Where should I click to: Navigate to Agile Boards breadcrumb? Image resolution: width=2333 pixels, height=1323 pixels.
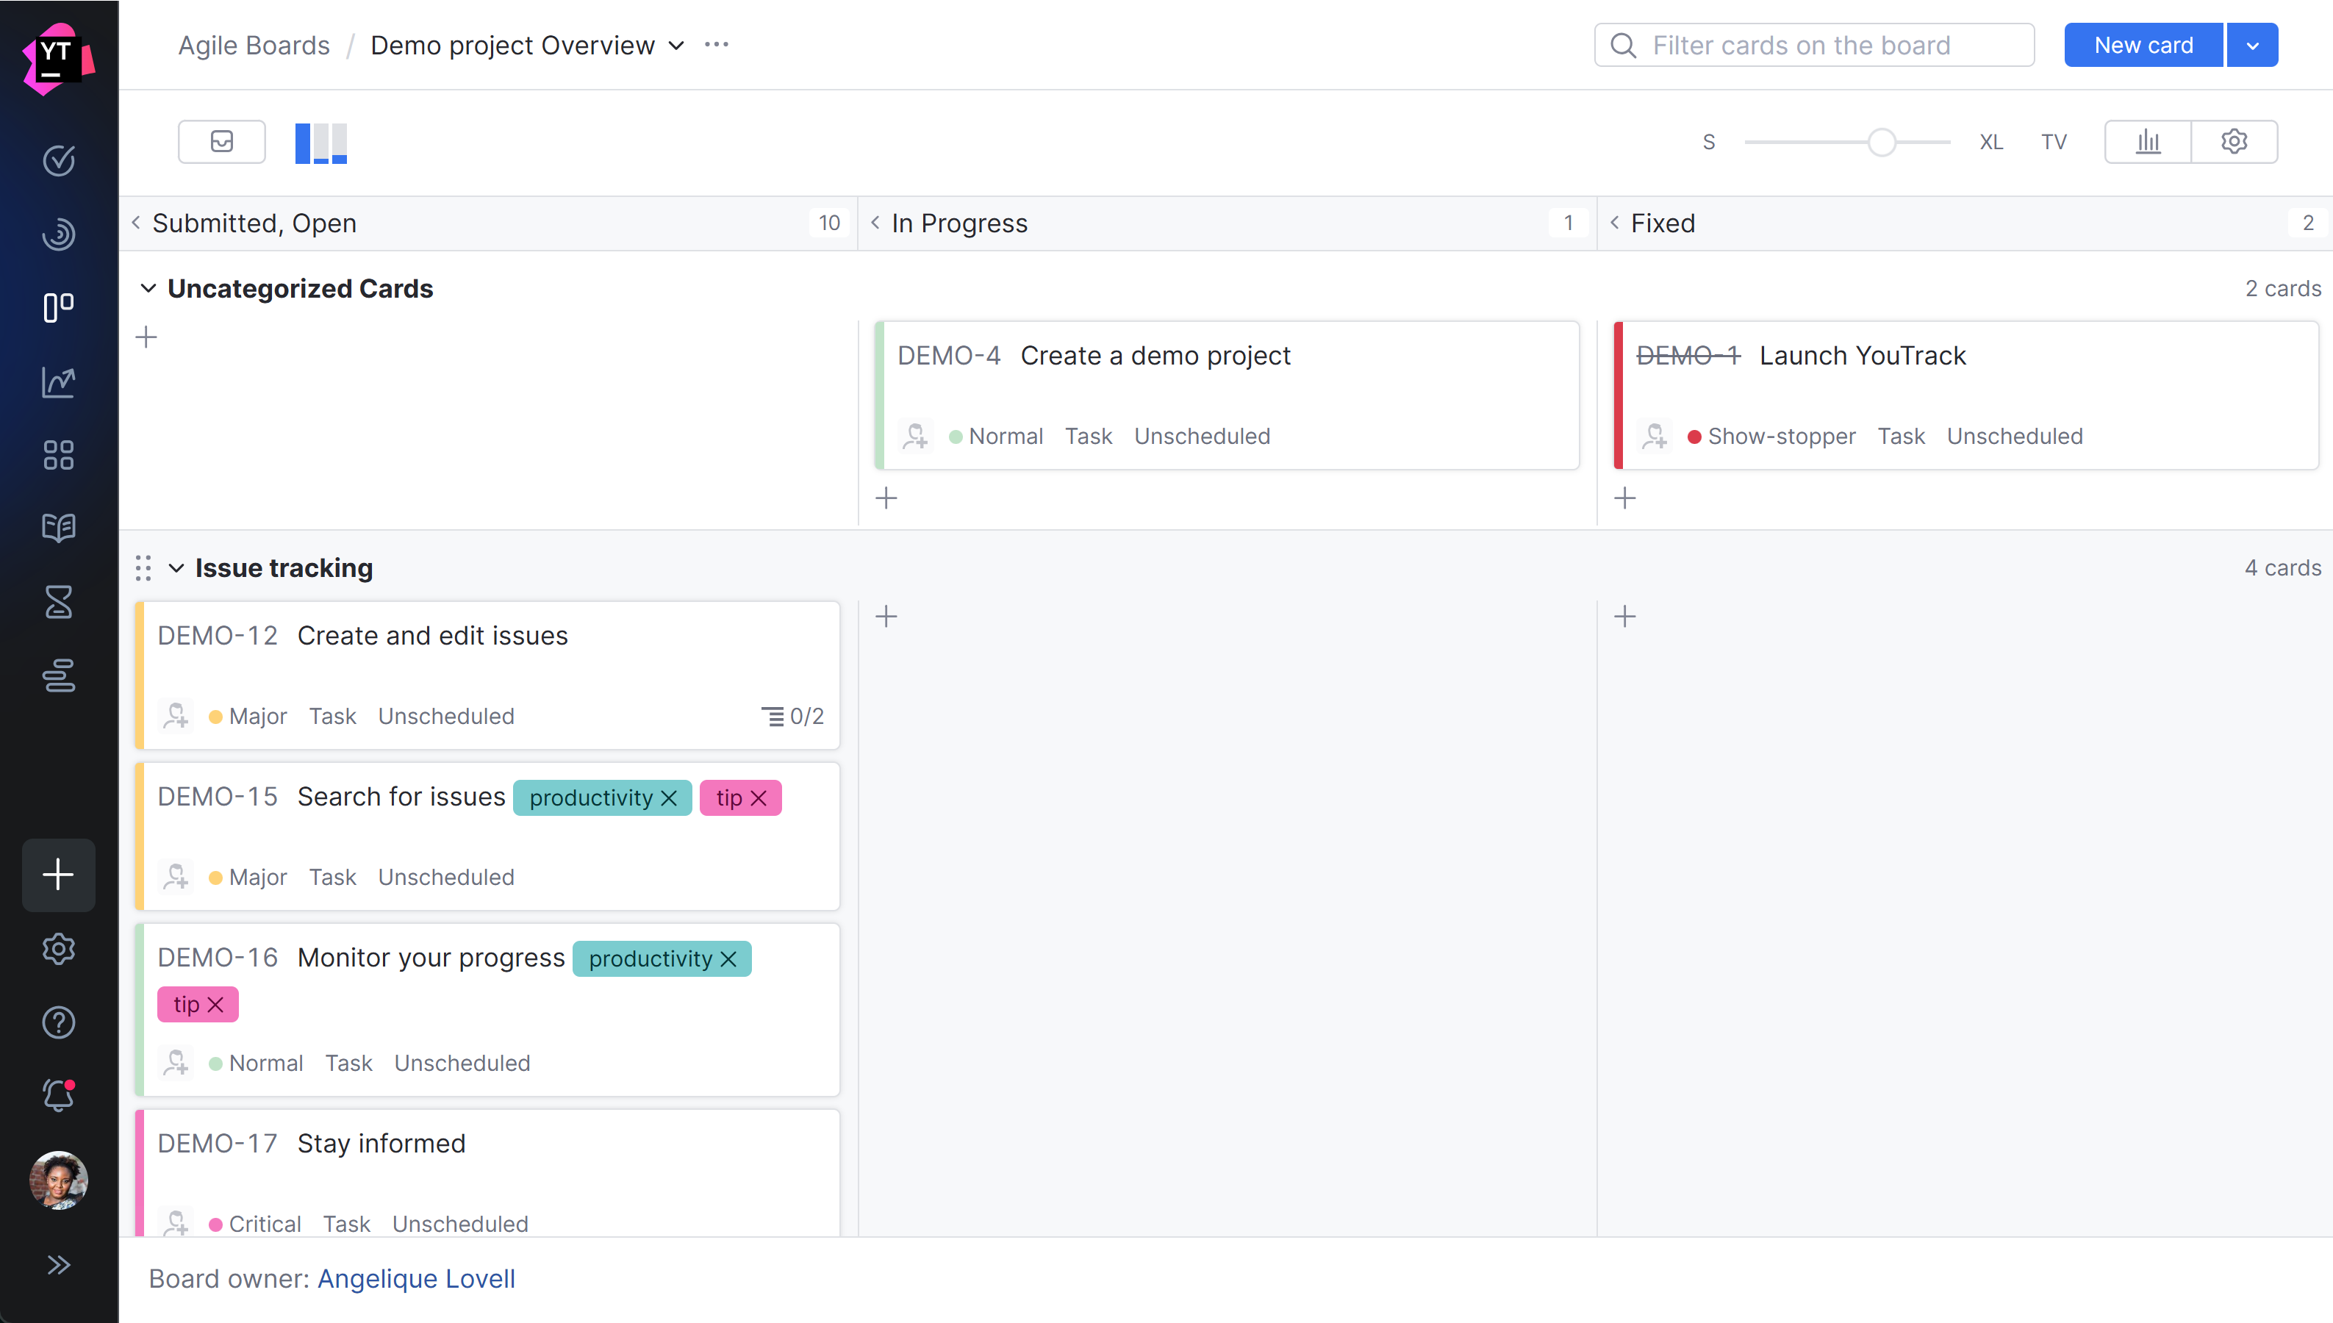pyautogui.click(x=254, y=45)
